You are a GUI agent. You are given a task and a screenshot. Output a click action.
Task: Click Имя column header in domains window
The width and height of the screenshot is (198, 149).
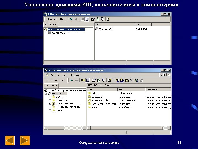point(115,25)
